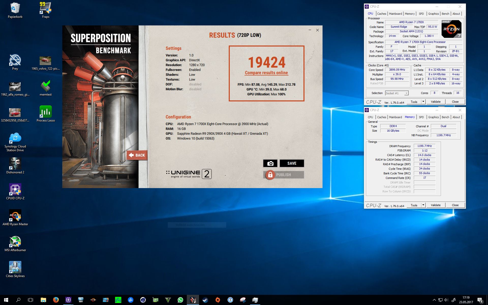Open Tools dropdown arrow in upper CPU-Z window
This screenshot has height=305, width=488.
coord(423,102)
